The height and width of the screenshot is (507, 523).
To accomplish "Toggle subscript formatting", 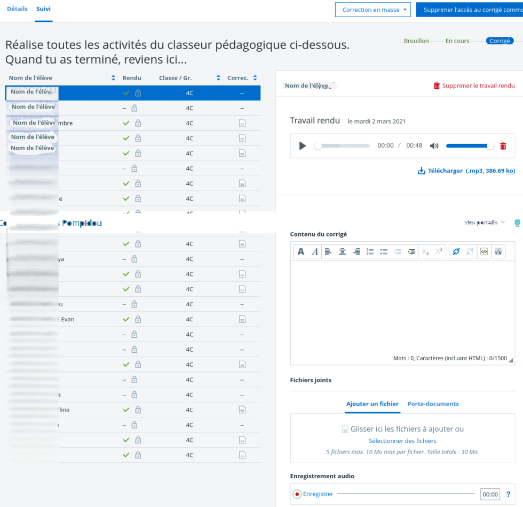I will tap(425, 251).
